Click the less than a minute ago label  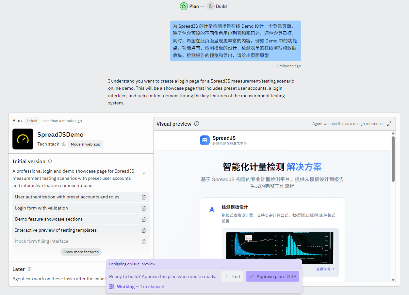click(62, 121)
